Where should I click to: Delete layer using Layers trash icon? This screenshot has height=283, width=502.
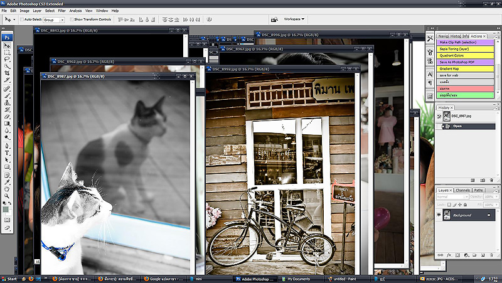(x=491, y=255)
